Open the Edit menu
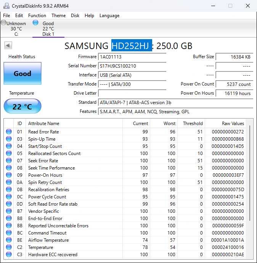 tap(19, 16)
